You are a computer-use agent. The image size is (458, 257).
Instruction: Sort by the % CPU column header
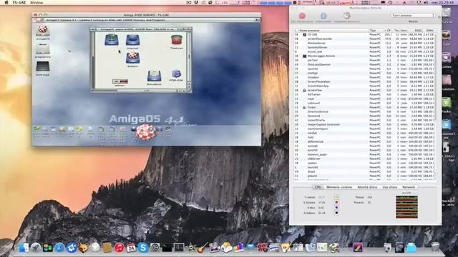tap(388, 30)
